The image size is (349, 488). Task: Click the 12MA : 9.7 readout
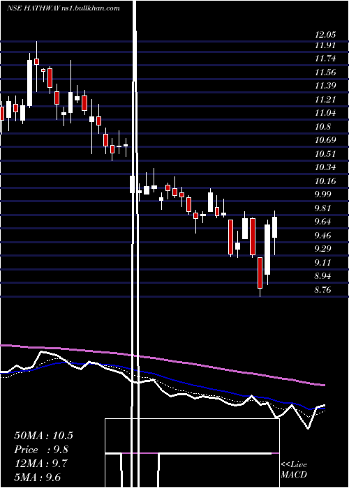(40, 463)
